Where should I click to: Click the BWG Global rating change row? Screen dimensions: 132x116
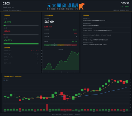pyautogui.click(x=21, y=51)
